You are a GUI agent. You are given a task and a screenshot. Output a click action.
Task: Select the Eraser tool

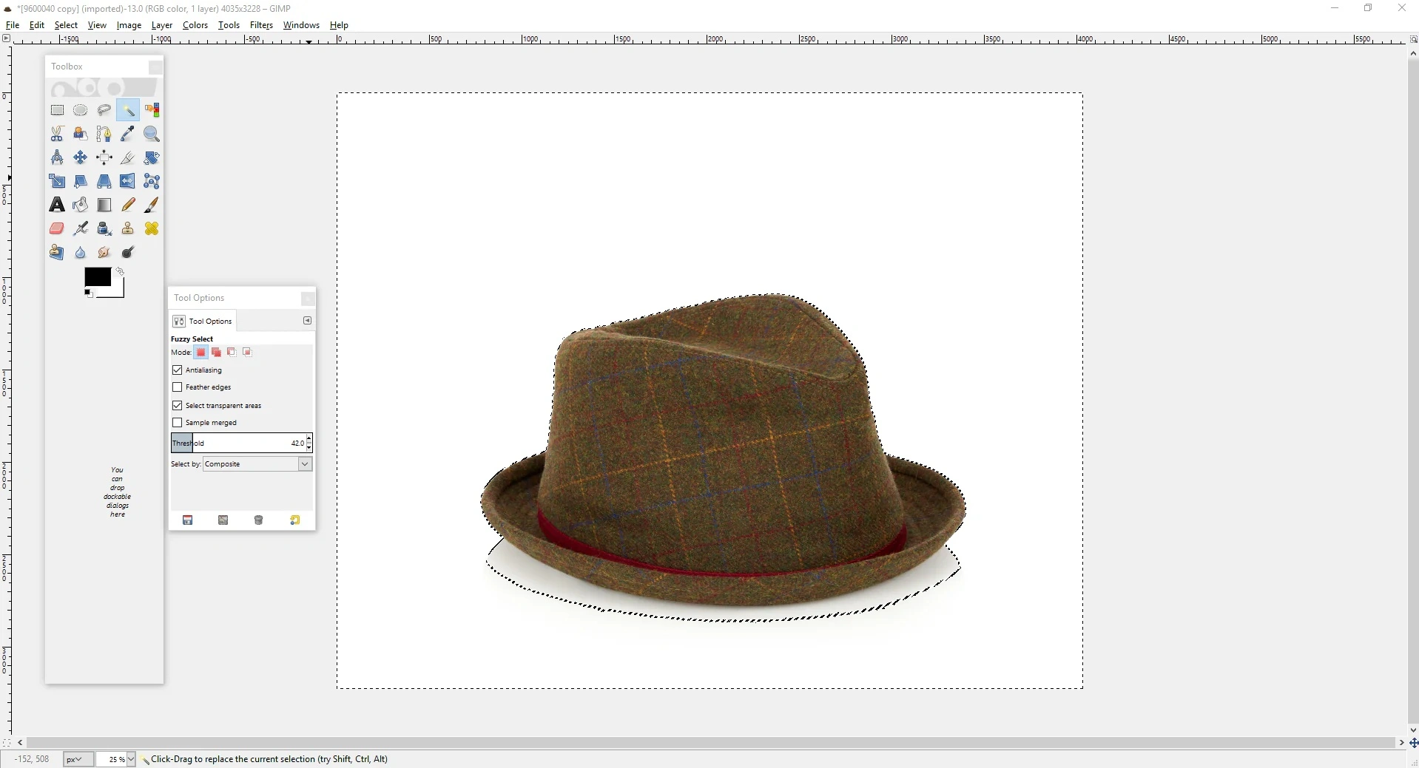pyautogui.click(x=56, y=228)
